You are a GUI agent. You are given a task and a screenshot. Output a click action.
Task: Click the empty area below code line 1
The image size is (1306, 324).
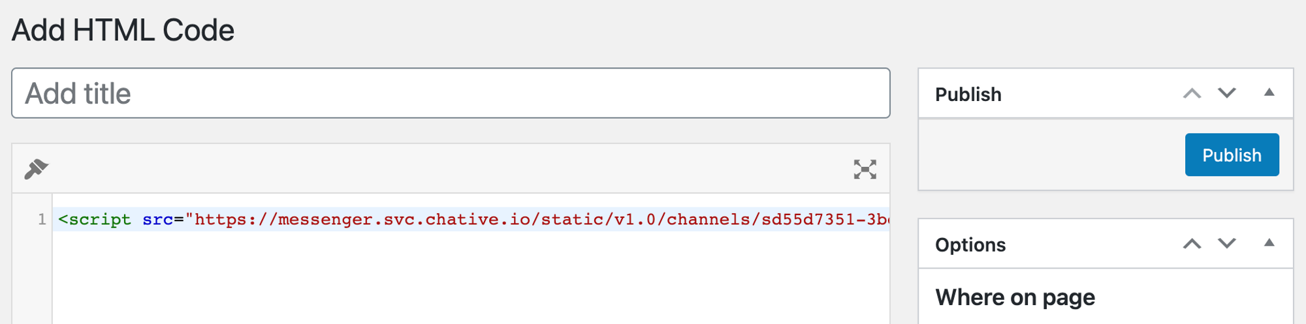(470, 277)
